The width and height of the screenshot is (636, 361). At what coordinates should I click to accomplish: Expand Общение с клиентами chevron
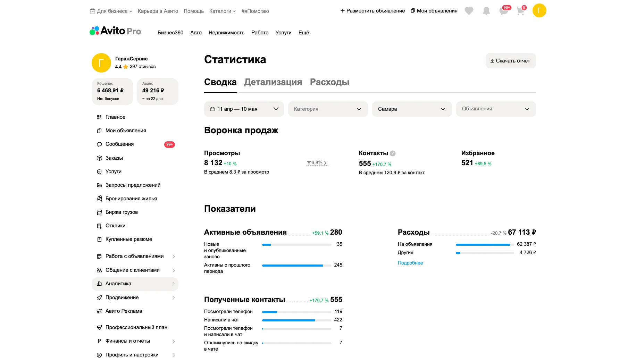pos(174,270)
